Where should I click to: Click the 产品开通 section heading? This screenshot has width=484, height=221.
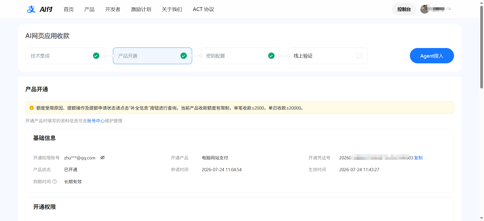coord(37,89)
